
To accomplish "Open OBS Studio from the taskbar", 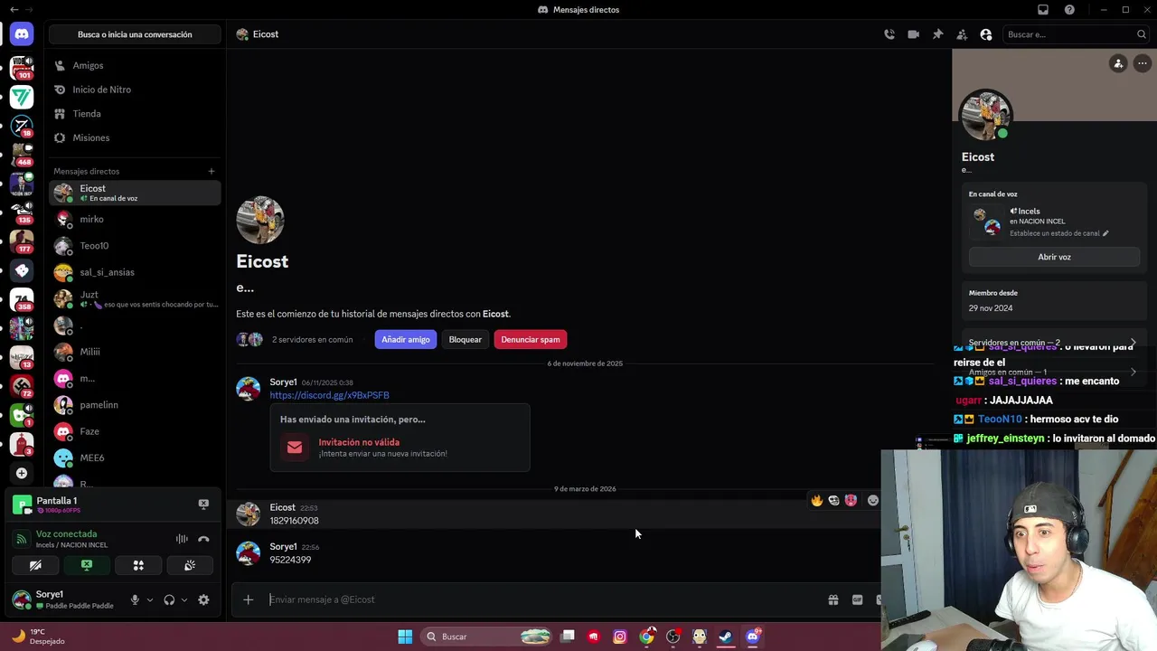I will point(673,637).
